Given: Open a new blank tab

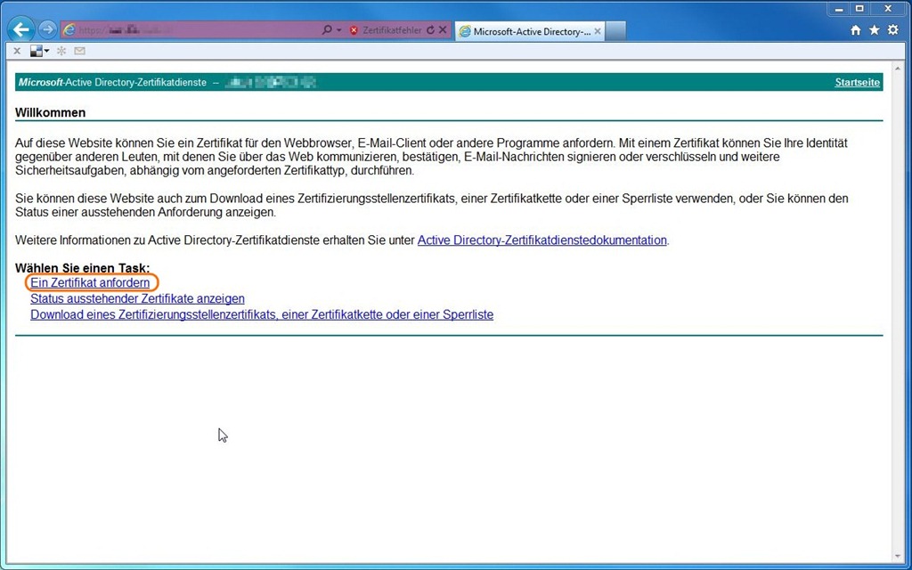Looking at the screenshot, I should 615,31.
